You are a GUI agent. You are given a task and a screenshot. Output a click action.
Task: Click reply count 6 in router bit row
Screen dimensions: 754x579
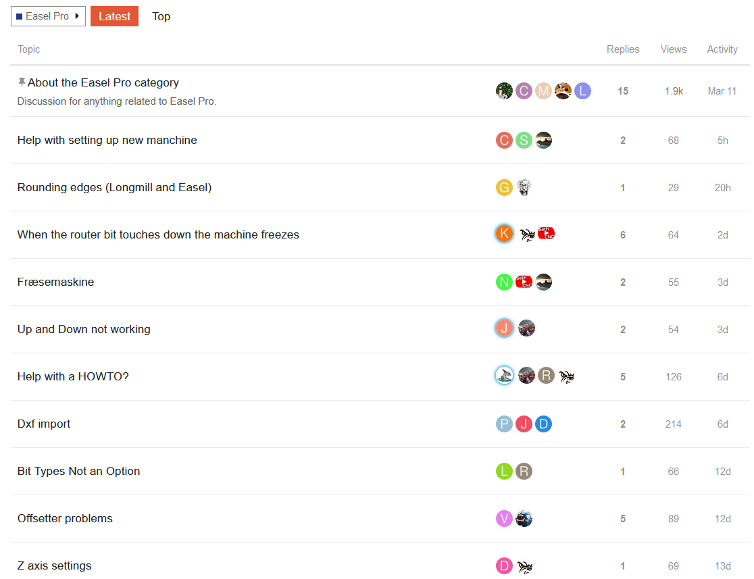click(x=623, y=234)
